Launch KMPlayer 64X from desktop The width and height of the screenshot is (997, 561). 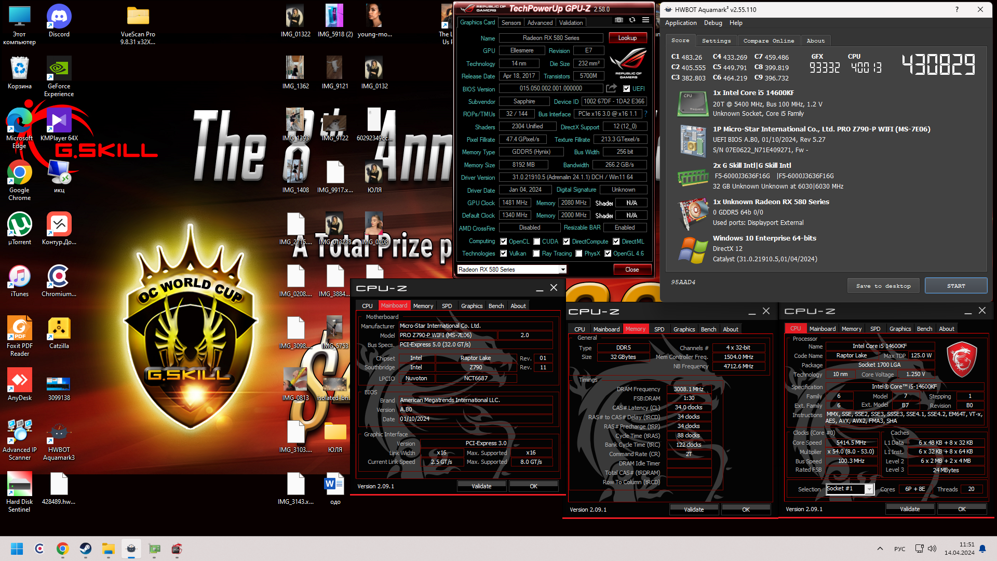(59, 125)
